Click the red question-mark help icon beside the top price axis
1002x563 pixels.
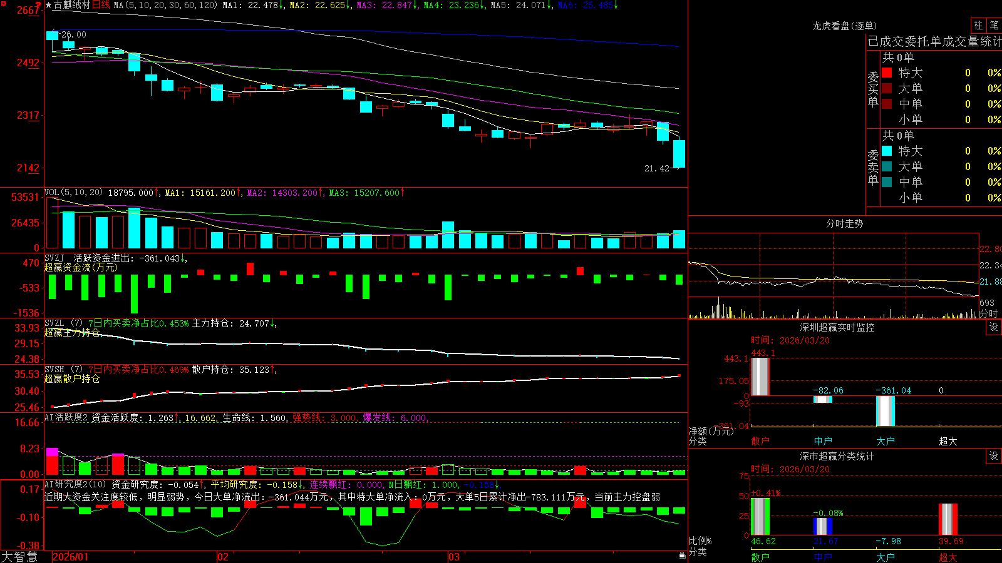(39, 5)
